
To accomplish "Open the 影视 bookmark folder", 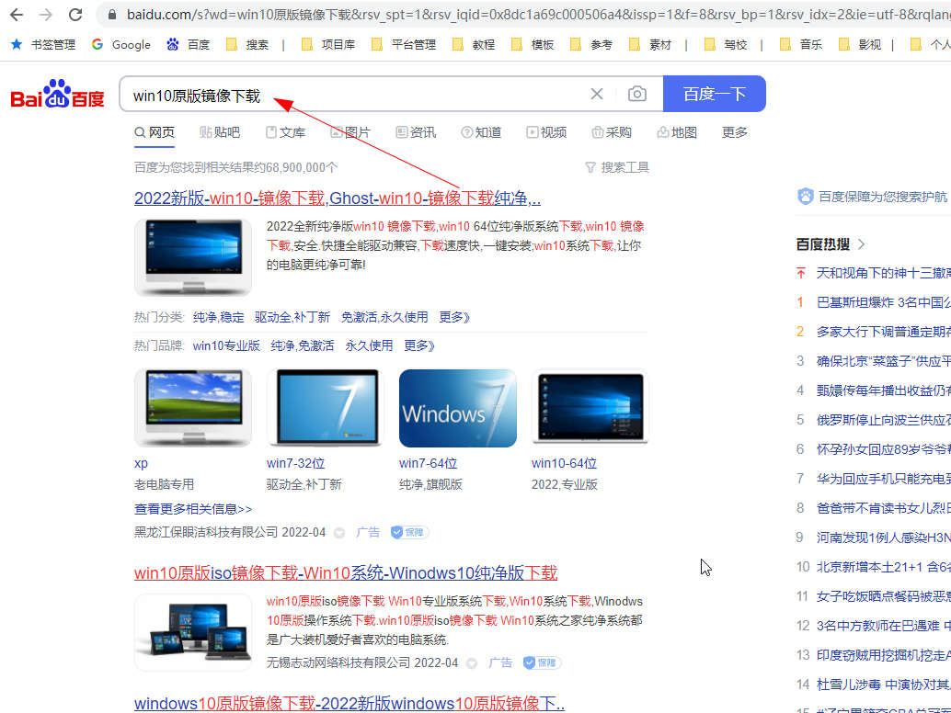I will pos(859,44).
